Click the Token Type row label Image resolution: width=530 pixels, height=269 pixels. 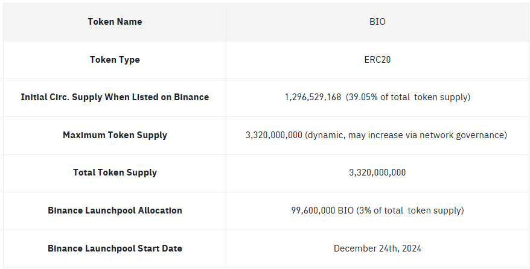115,60
